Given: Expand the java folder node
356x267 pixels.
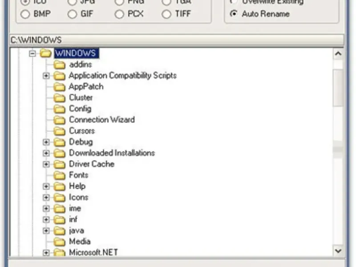Looking at the screenshot, I should point(46,231).
